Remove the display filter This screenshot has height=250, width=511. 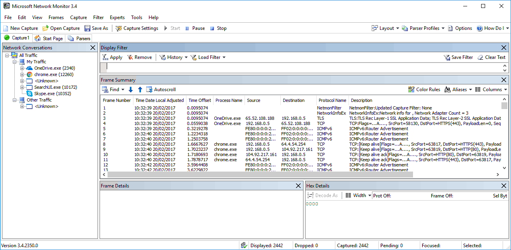pos(139,57)
